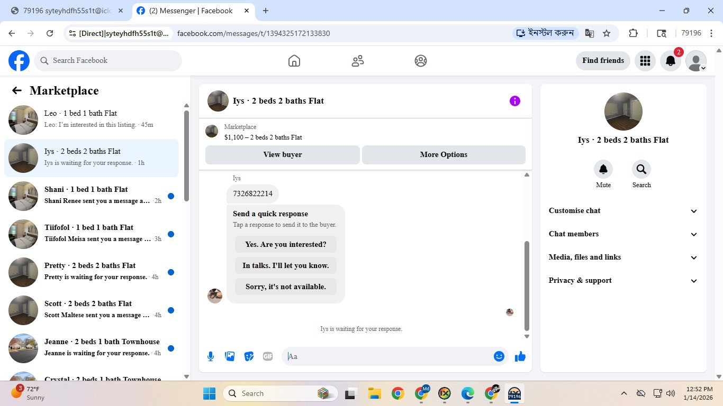Open Microsoft Edge from taskbar
The image size is (723, 406).
(468, 393)
